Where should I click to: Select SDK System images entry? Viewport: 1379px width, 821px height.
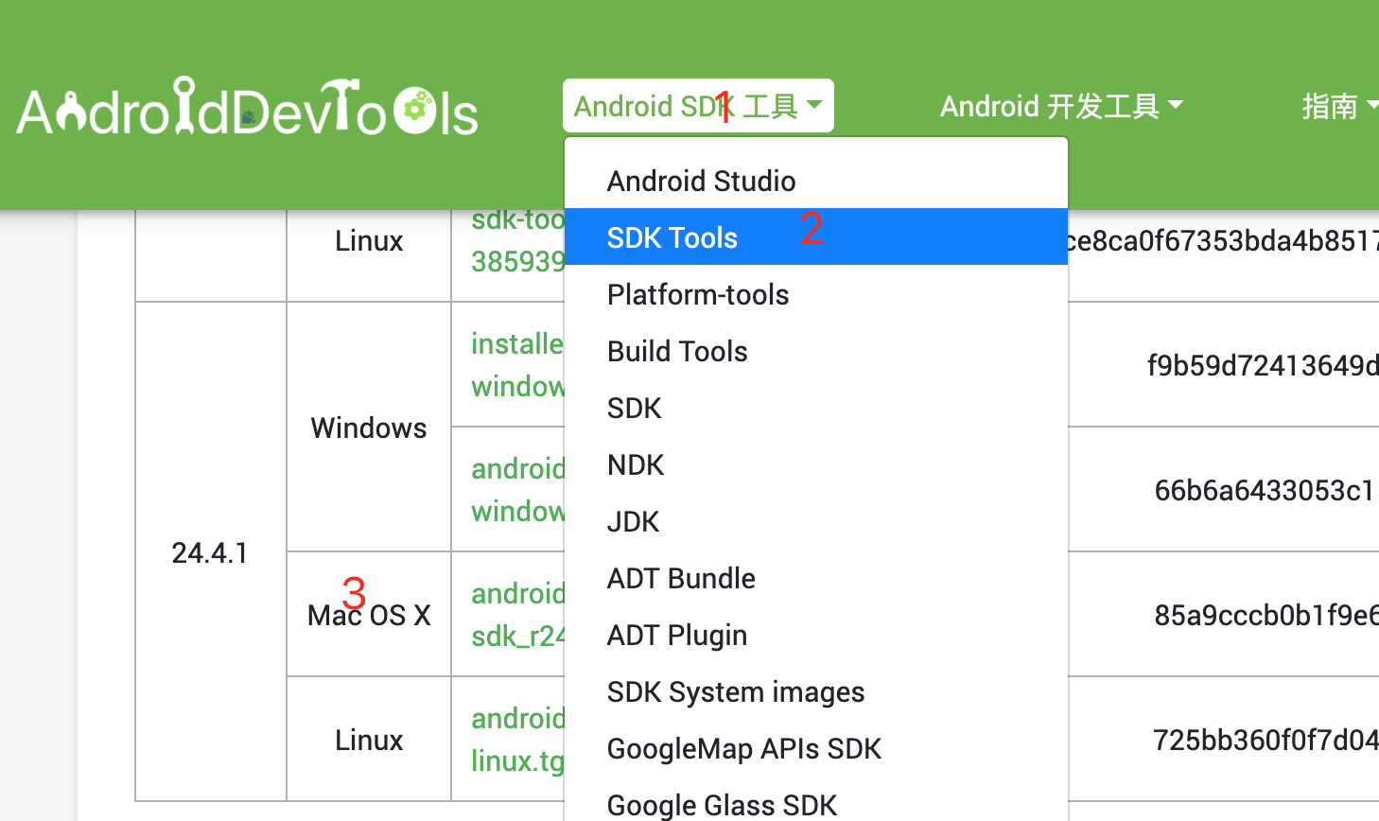coord(816,691)
